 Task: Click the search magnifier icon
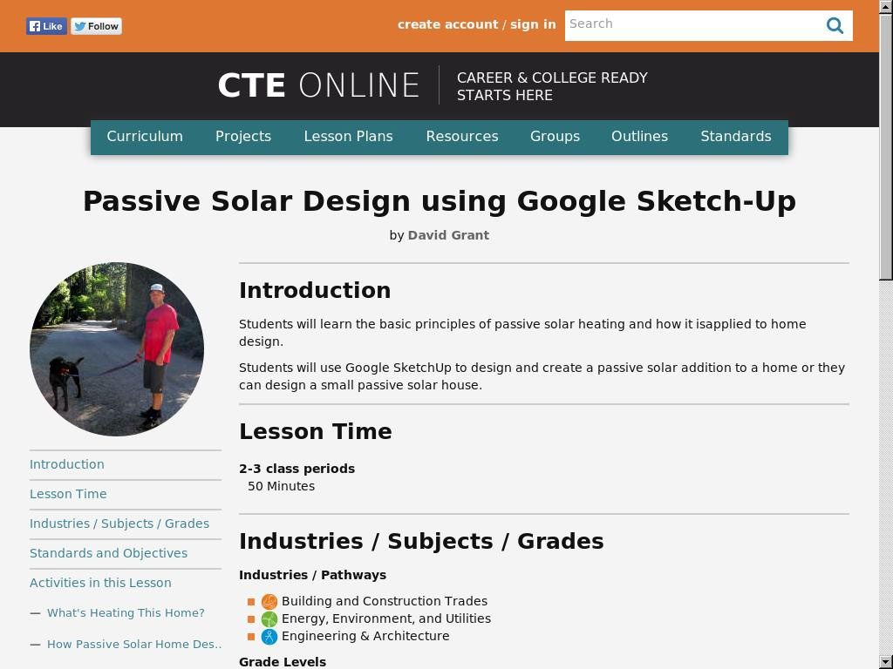pos(835,25)
